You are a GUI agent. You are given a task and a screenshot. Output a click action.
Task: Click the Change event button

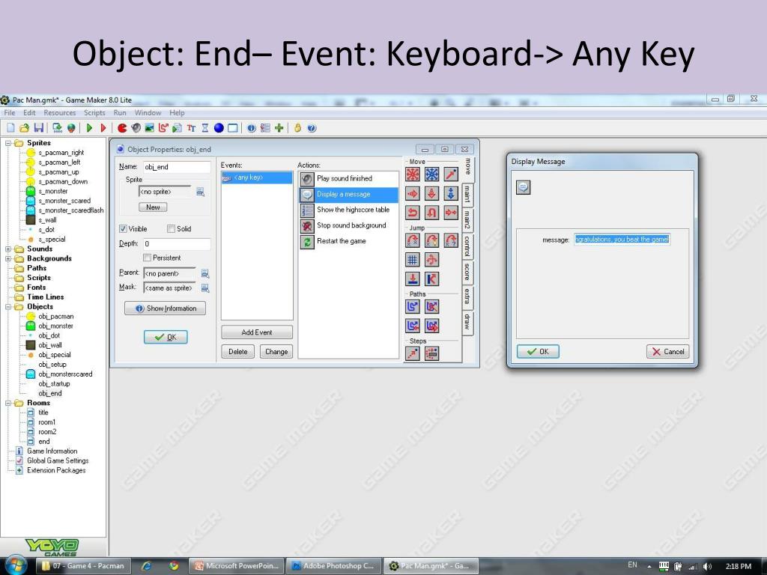(276, 352)
